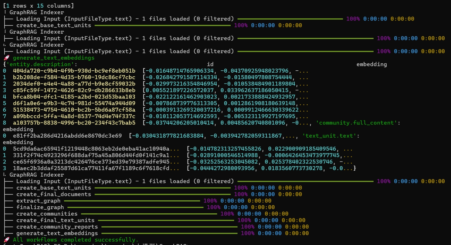Click the rocket emoji before generate_text_embeddings
Image resolution: width=451 pixels, height=245 pixels.
[x=7, y=58]
